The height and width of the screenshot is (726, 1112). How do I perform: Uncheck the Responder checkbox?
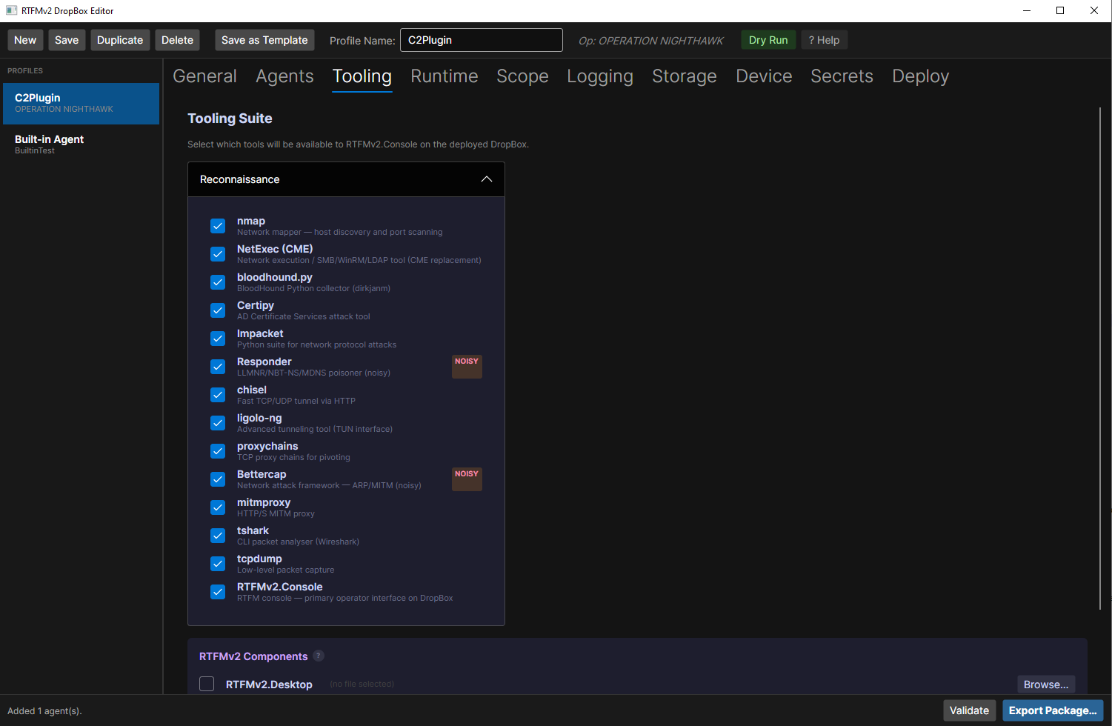[218, 367]
